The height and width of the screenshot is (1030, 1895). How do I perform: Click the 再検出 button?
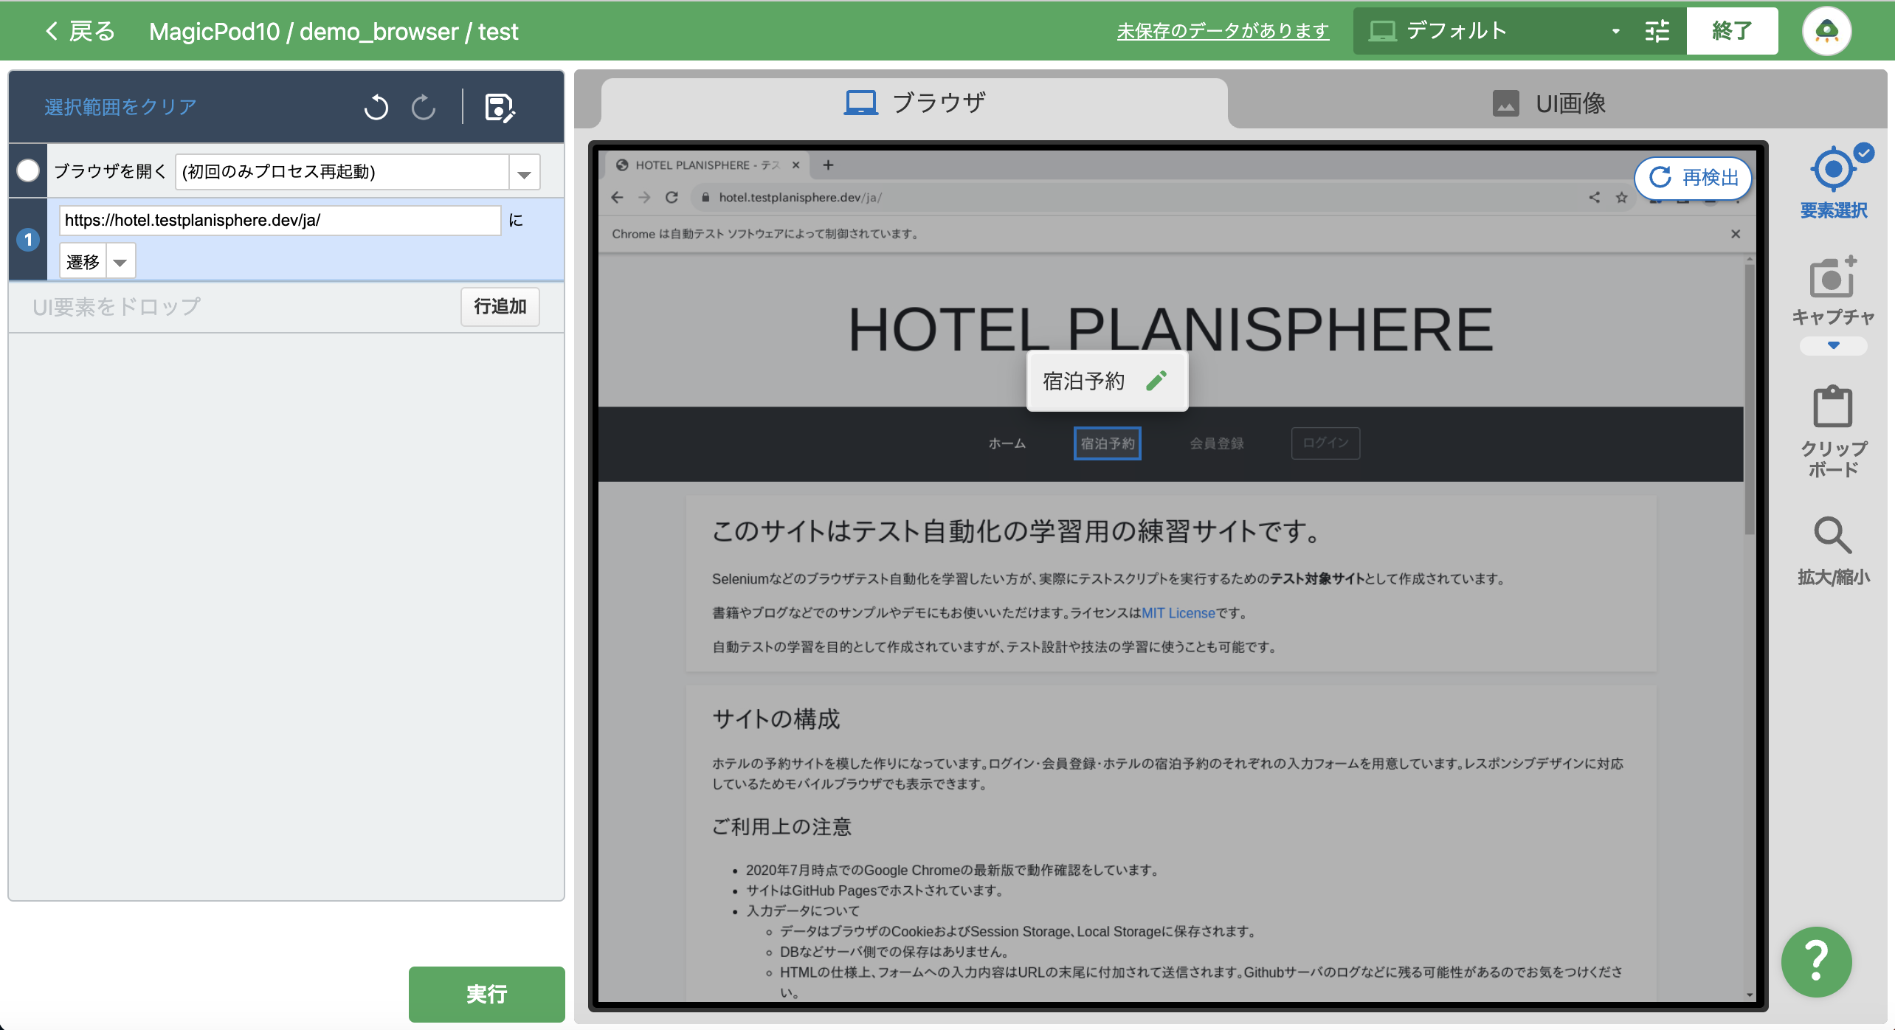(1694, 178)
